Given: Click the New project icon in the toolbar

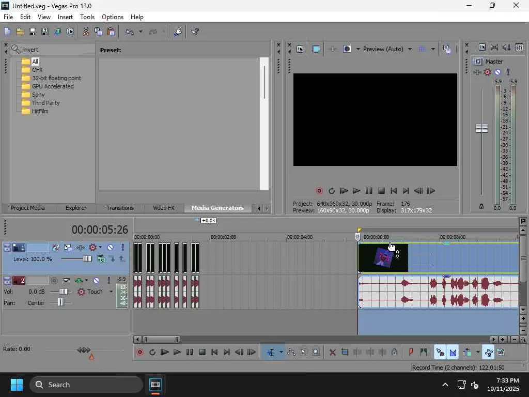Looking at the screenshot, I should pyautogui.click(x=7, y=32).
